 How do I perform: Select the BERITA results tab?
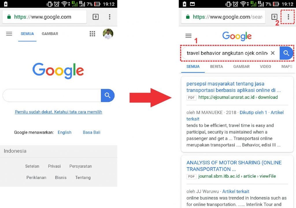(x=217, y=67)
